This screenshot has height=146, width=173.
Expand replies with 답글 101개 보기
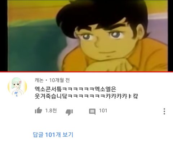53,134
